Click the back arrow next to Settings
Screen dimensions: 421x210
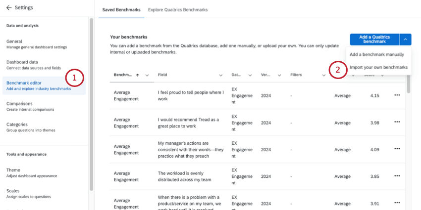tap(9, 8)
